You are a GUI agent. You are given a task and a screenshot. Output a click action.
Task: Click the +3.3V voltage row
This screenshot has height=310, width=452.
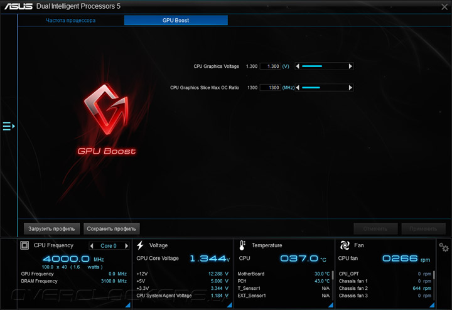point(183,288)
